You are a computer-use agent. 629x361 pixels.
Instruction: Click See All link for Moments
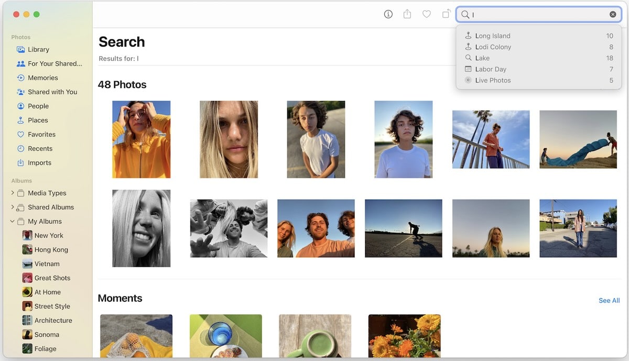(609, 300)
